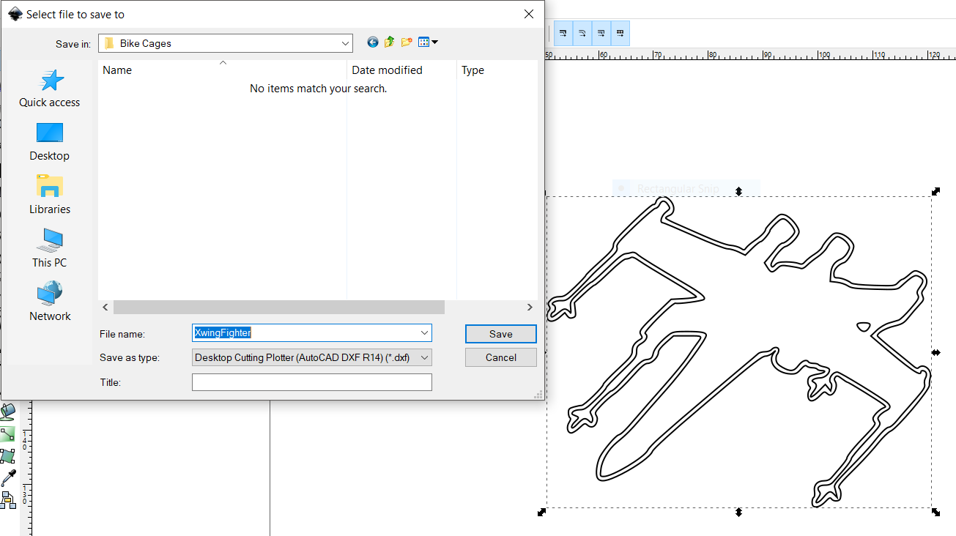
Task: Open the Save as type dropdown
Action: point(312,357)
